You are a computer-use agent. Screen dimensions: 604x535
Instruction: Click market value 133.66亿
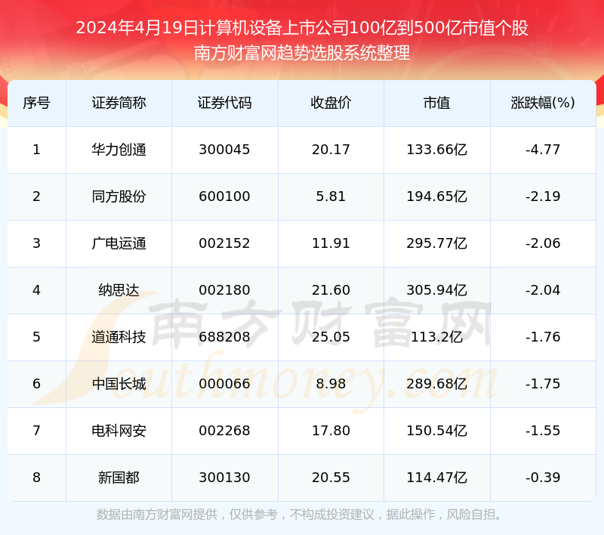point(437,150)
